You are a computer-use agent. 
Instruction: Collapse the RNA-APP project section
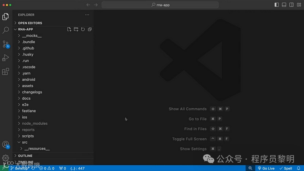coord(25,29)
